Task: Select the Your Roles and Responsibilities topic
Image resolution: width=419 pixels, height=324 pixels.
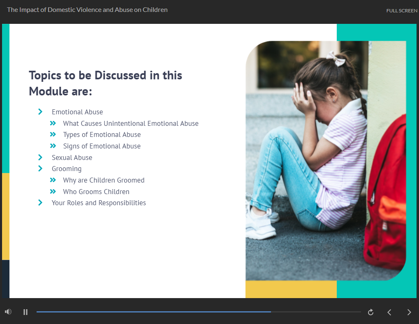Action: [99, 202]
